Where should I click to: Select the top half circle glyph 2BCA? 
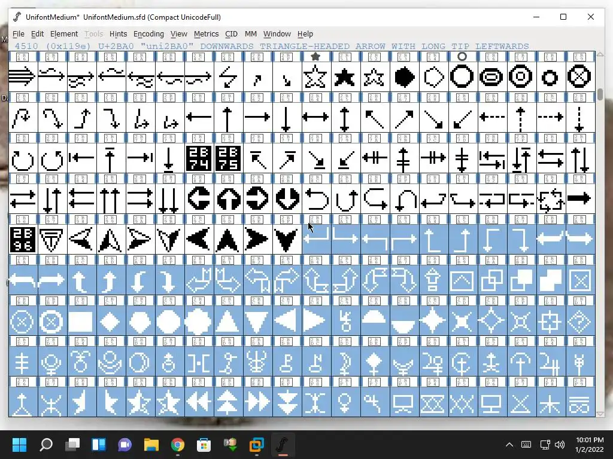tap(375, 321)
